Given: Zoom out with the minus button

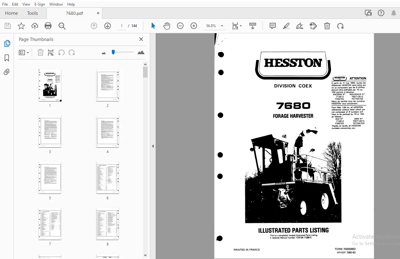Looking at the screenshot, I should (180, 26).
